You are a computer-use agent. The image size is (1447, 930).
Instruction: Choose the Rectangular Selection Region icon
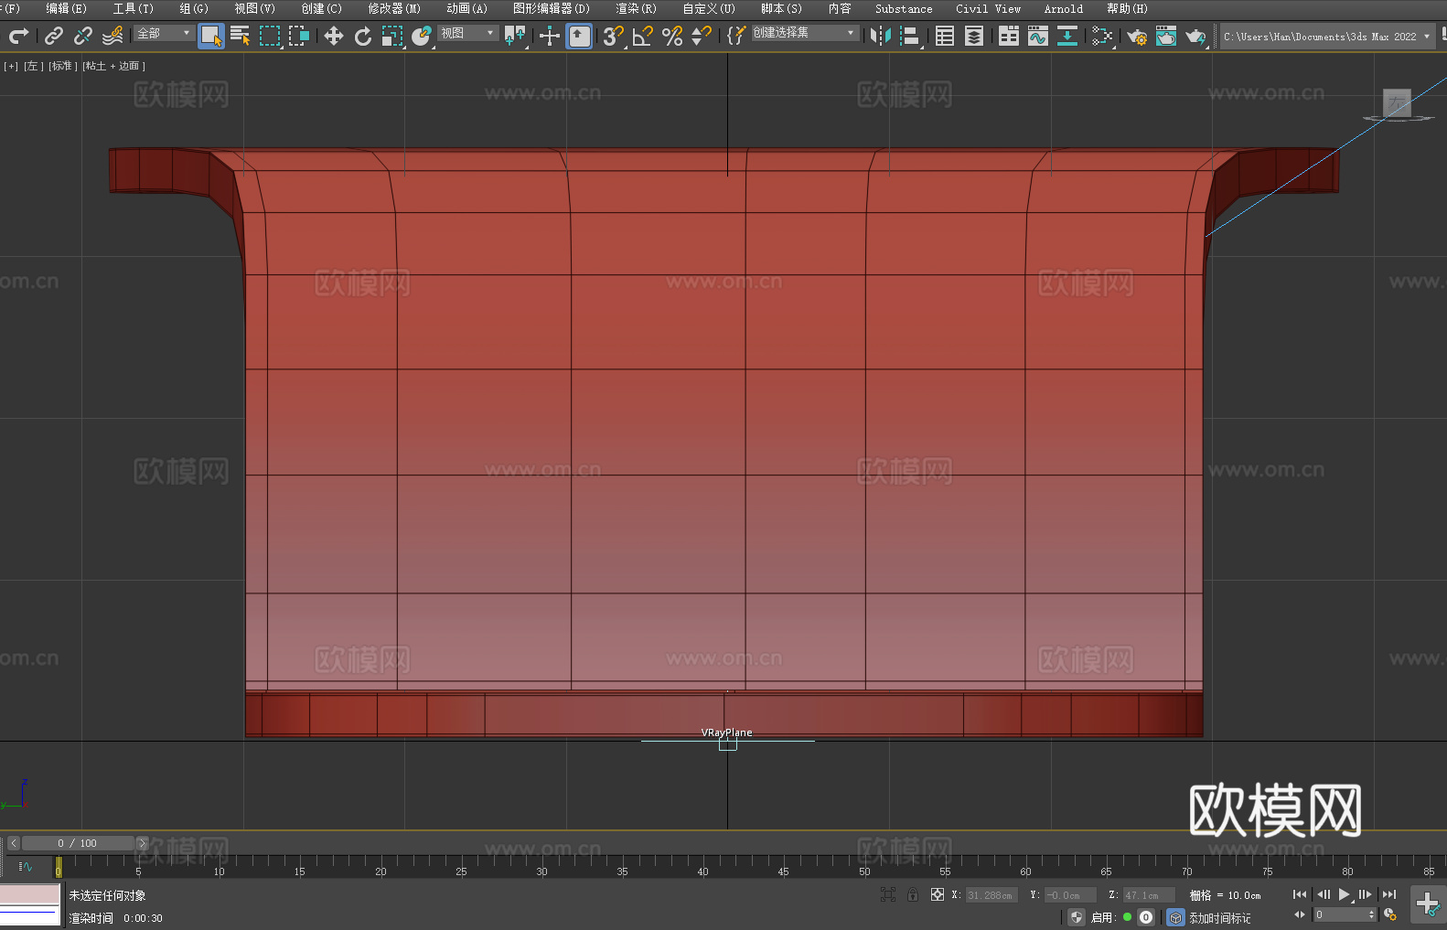(270, 36)
